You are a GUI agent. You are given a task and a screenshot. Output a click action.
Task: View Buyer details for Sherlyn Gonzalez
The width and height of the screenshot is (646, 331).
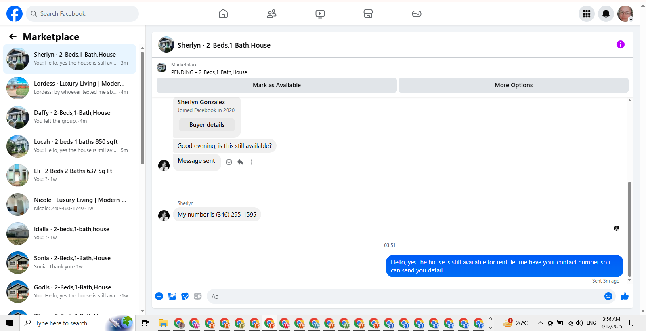207,125
